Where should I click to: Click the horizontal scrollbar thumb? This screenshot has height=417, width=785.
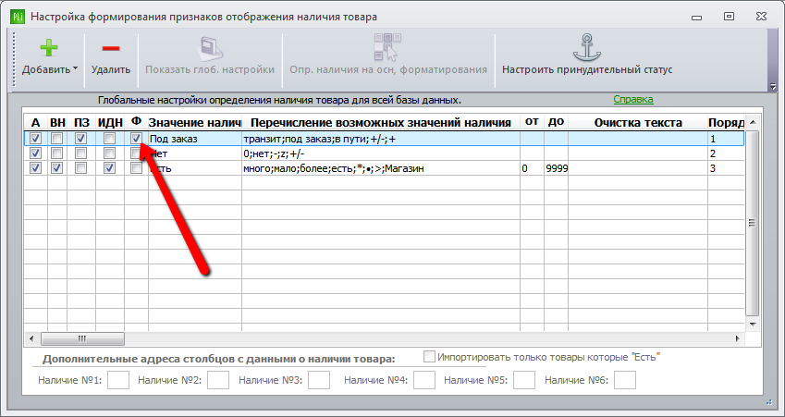pos(82,339)
